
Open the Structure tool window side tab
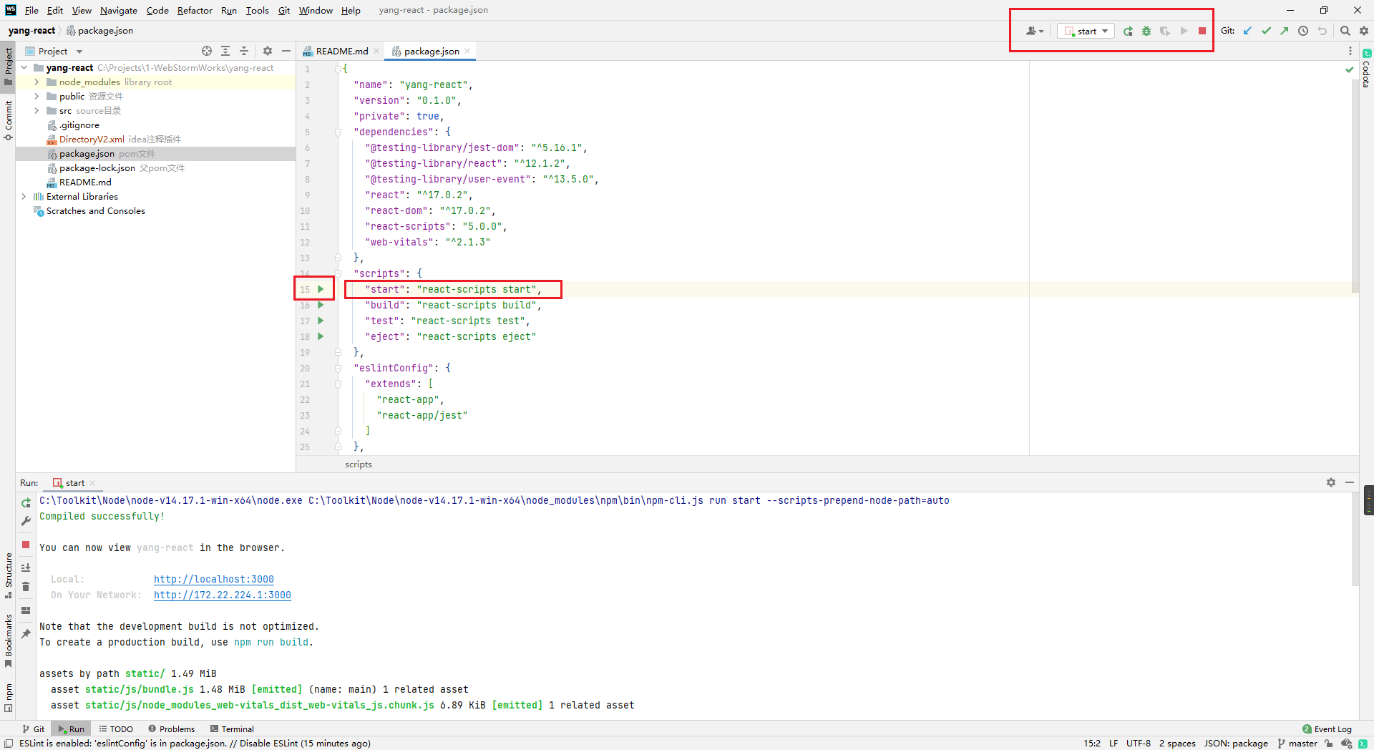(x=8, y=575)
